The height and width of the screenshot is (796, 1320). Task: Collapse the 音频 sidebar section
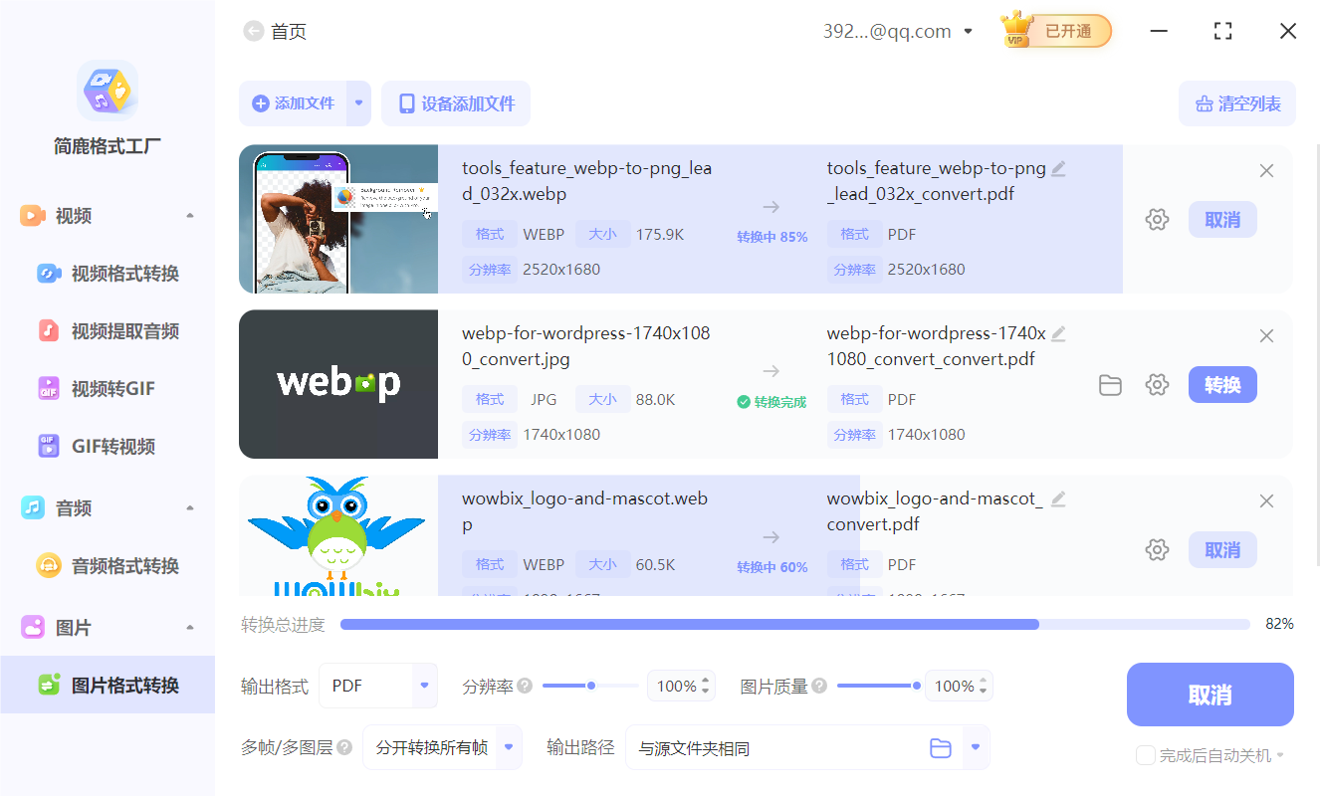point(190,507)
